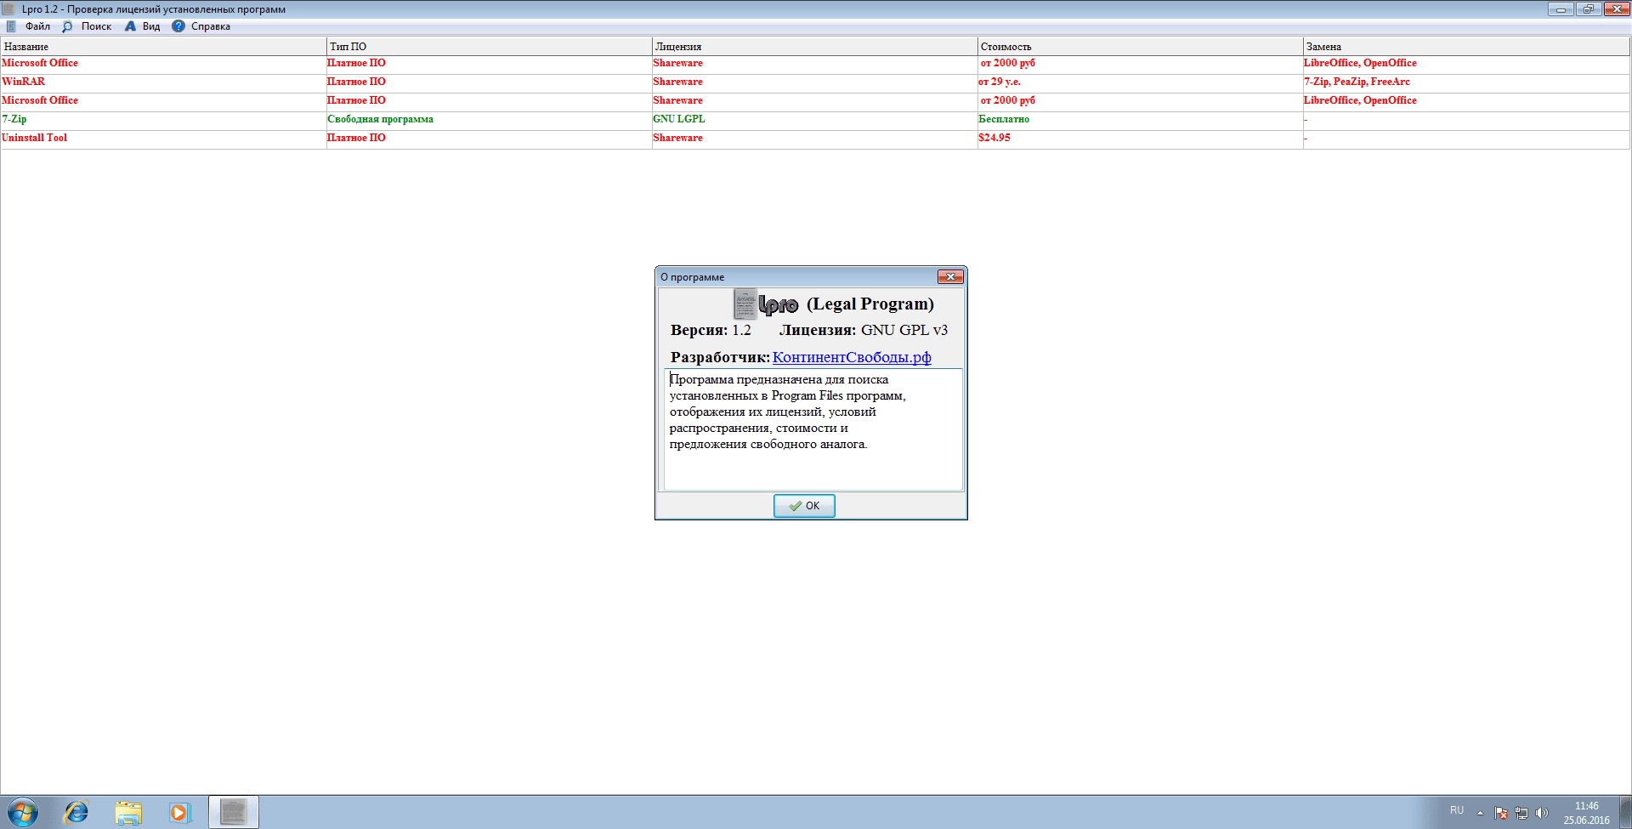Sort by the Лицензия column header
The image size is (1632, 829).
coord(814,47)
